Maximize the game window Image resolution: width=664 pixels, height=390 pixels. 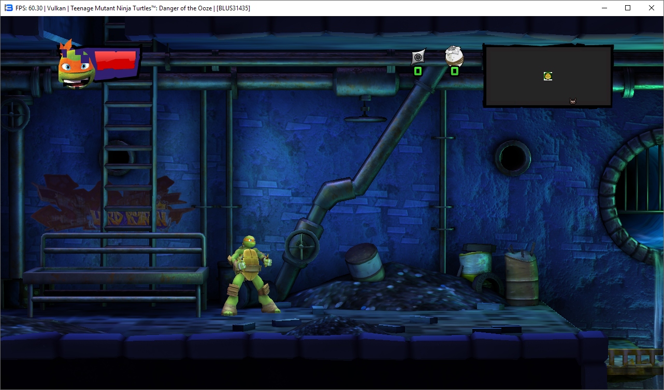point(628,8)
